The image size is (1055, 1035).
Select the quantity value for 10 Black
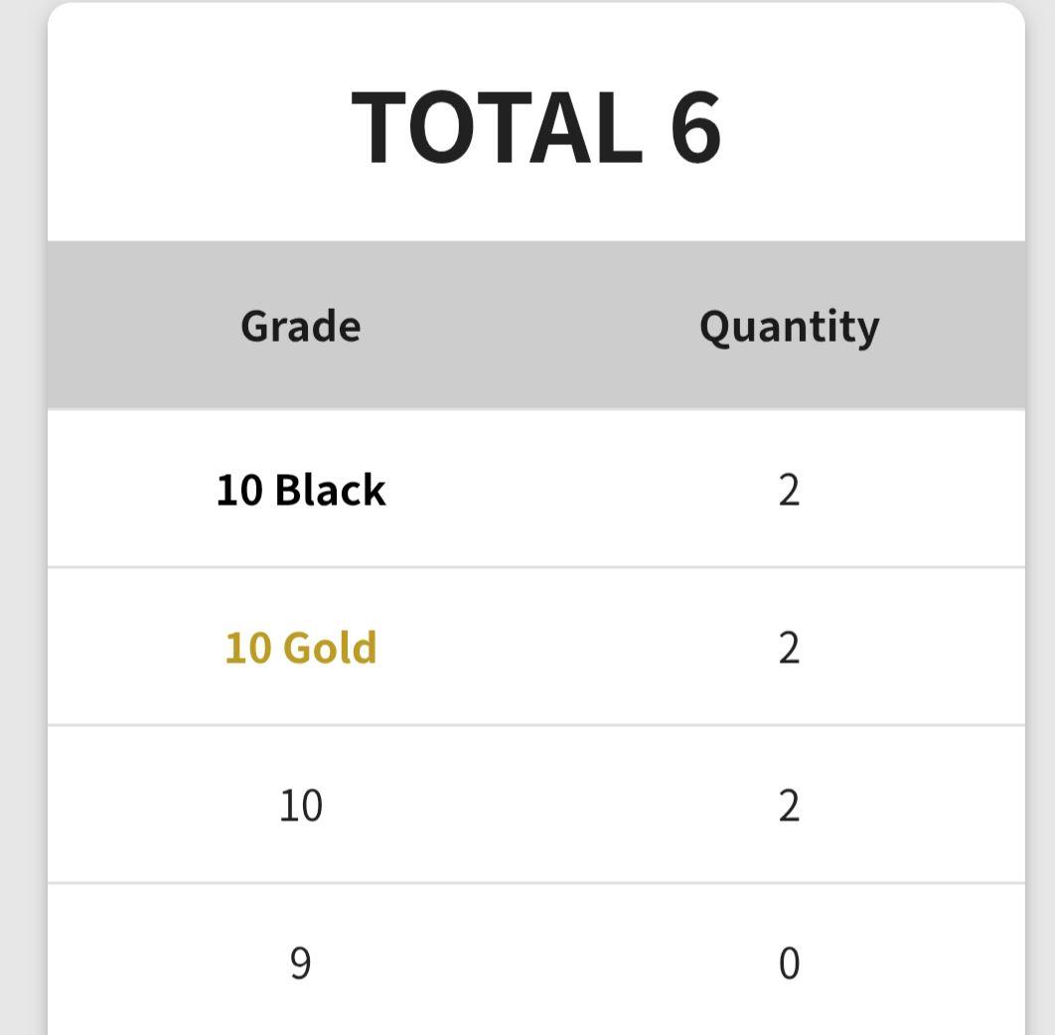pyautogui.click(x=789, y=490)
